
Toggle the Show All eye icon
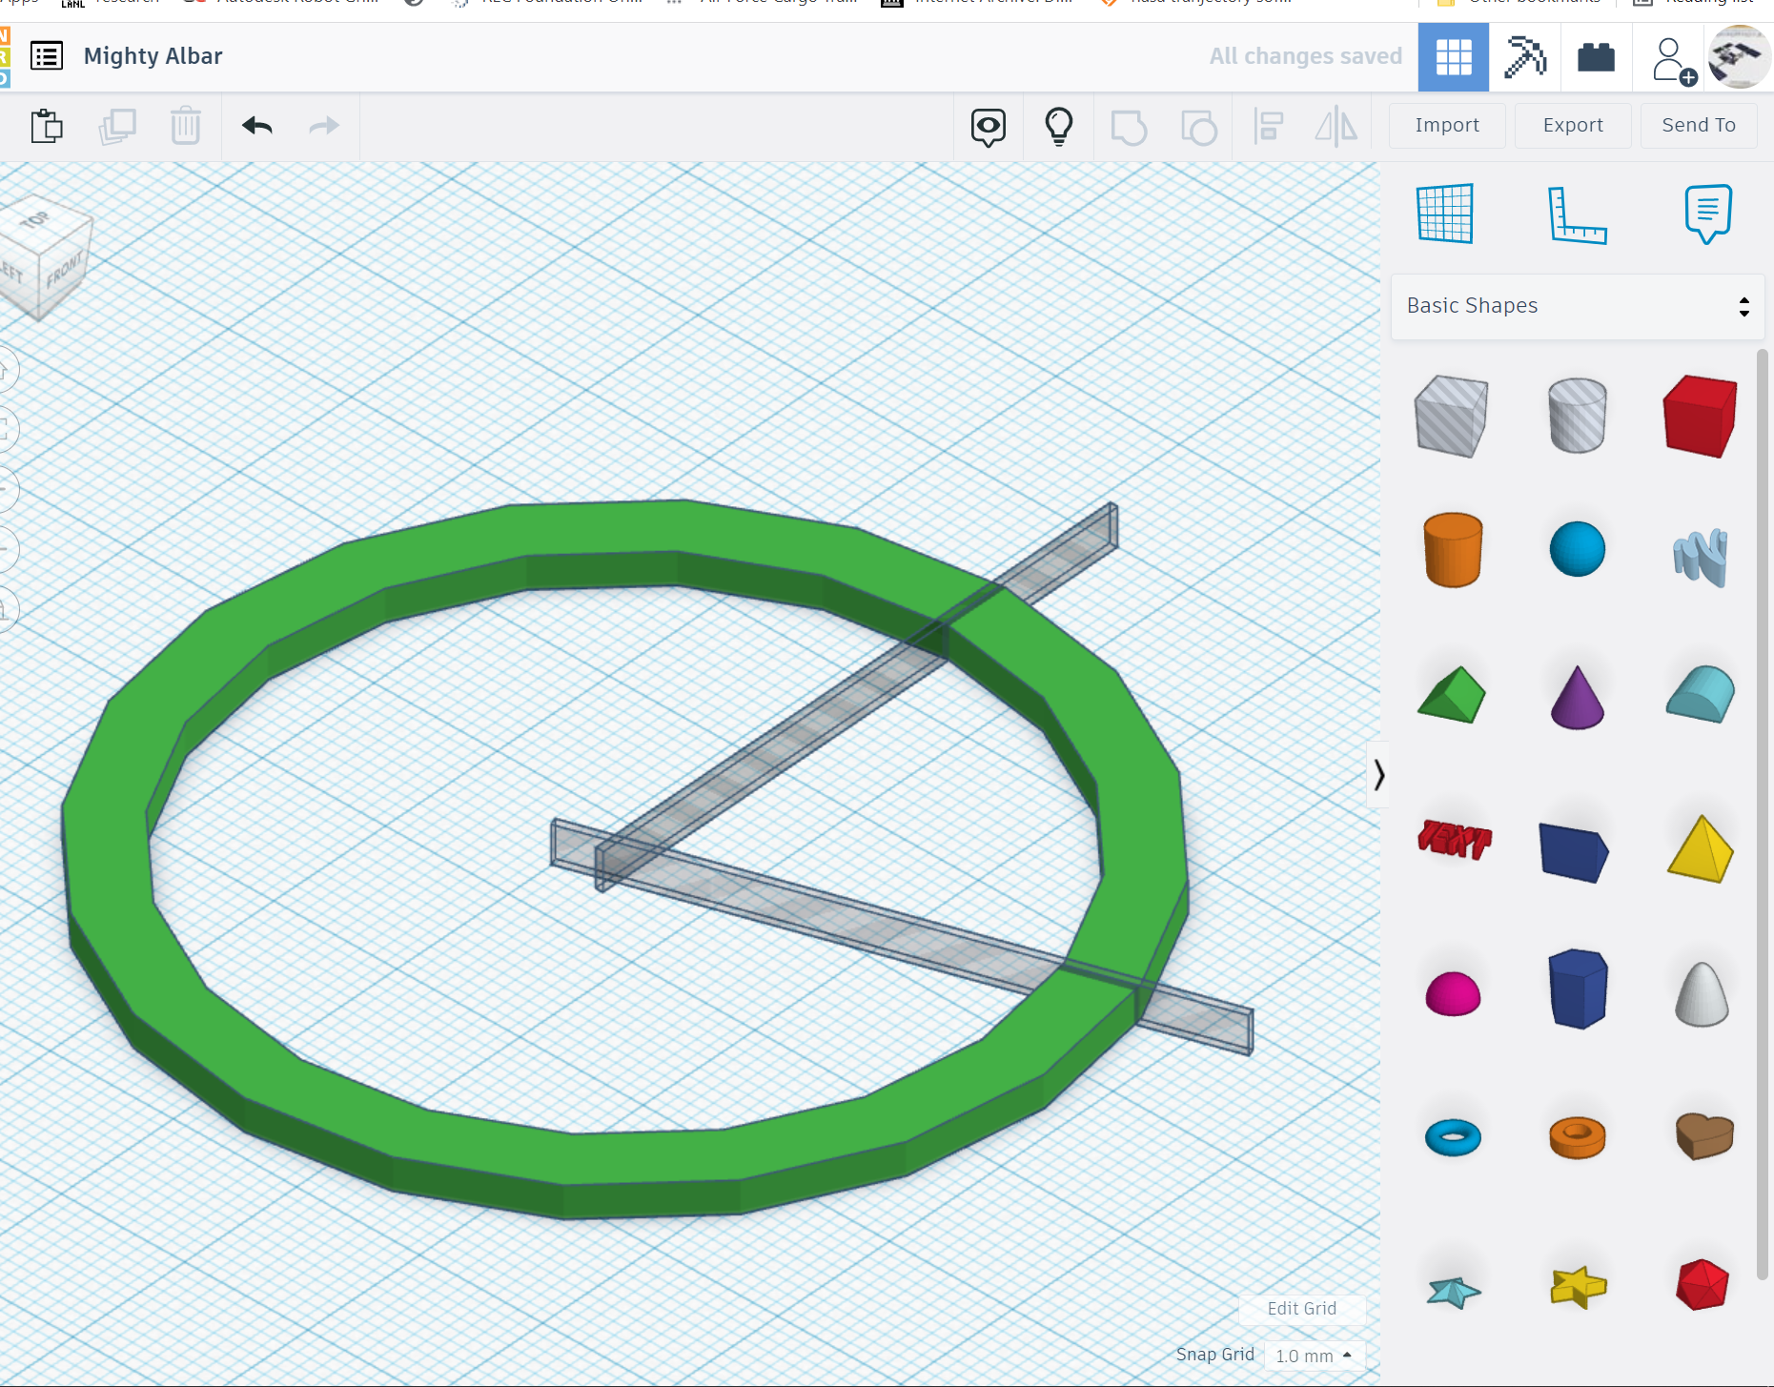tap(989, 127)
